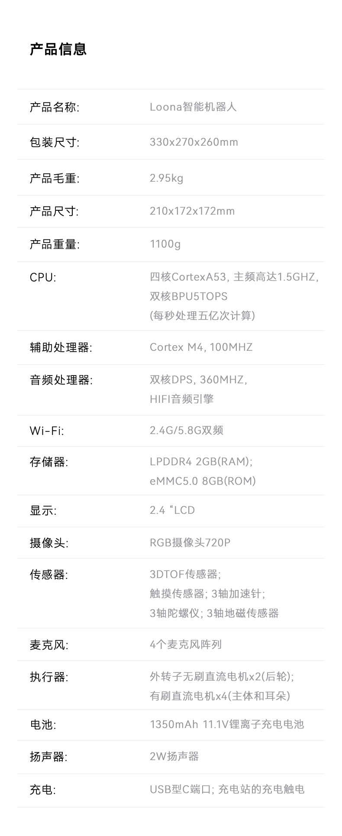Click the package size 330x270x260mm
This screenshot has width=342, height=836.
pyautogui.click(x=194, y=142)
